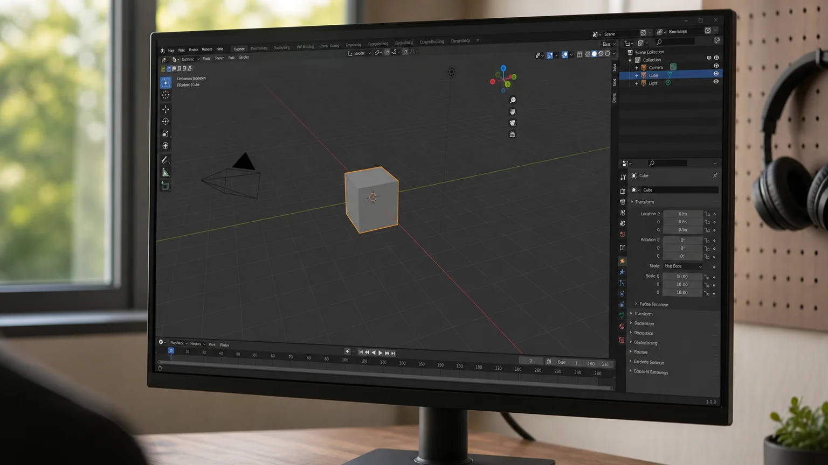Image resolution: width=828 pixels, height=465 pixels.
Task: Select the Cursor tool in the left toolbar
Action: 165,95
